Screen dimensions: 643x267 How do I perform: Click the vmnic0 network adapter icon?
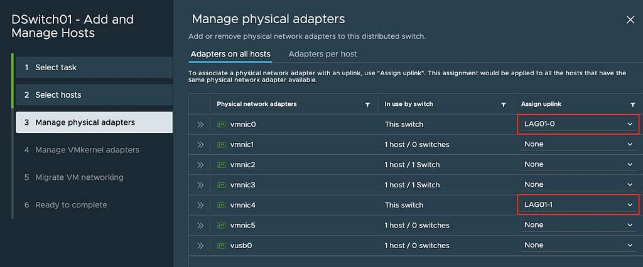point(222,124)
